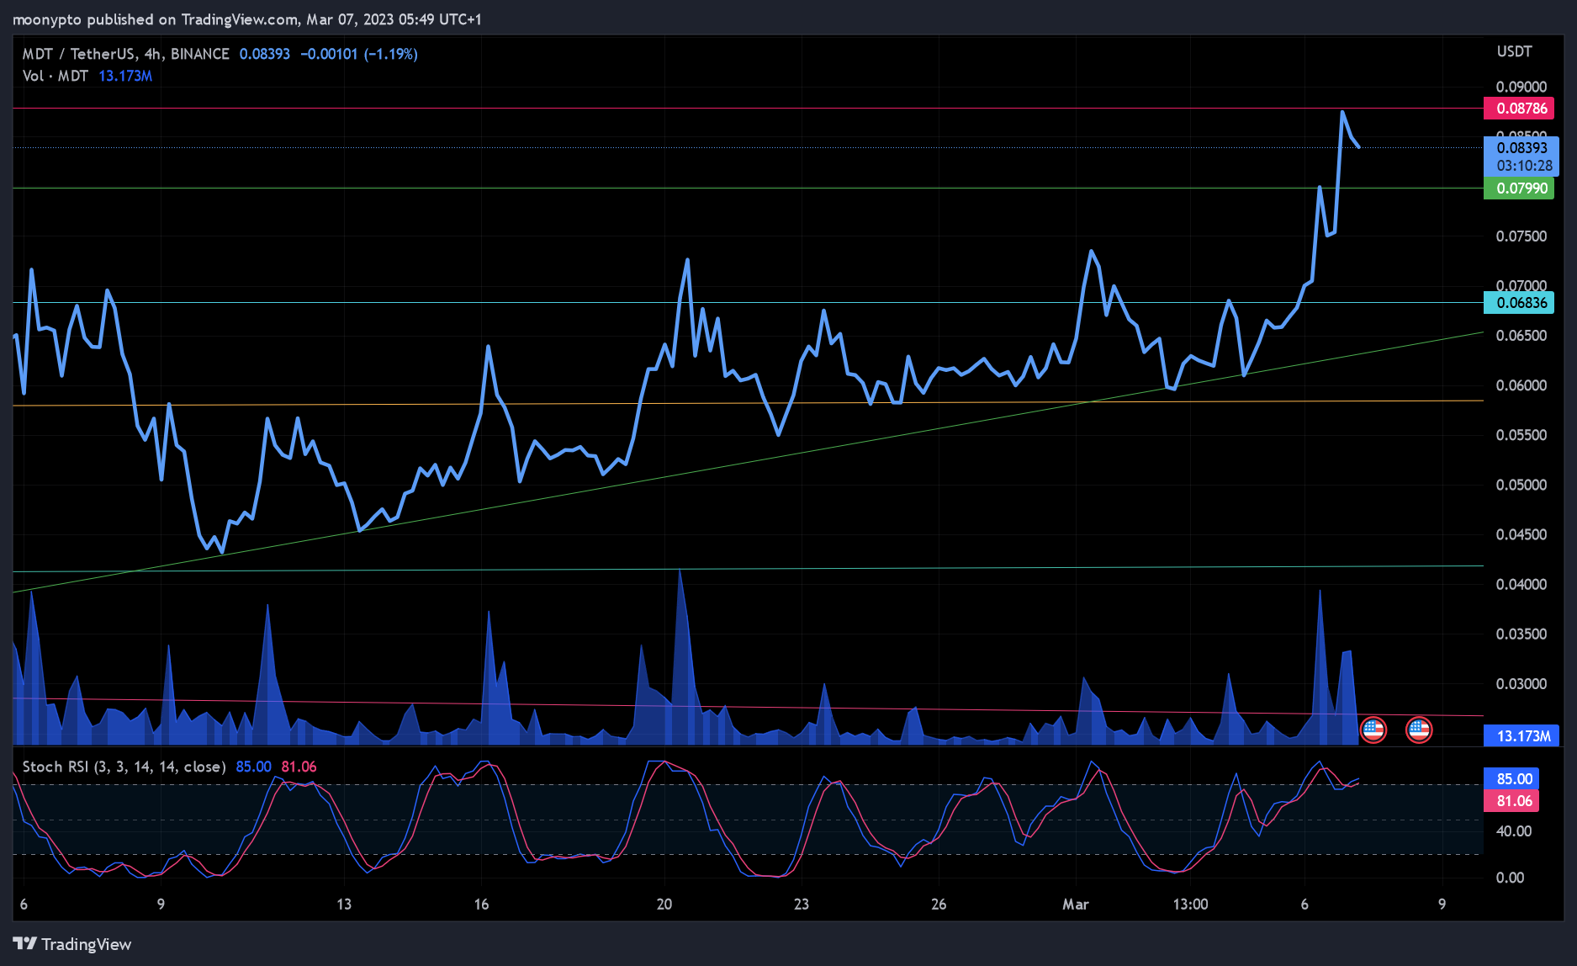Screen dimensions: 1577x966
Task: Click the 0.00 Stoch RSI axis tick
Action: 1510,878
